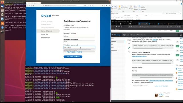
Task: Click the Install site installer step
Action: click(x=45, y=34)
